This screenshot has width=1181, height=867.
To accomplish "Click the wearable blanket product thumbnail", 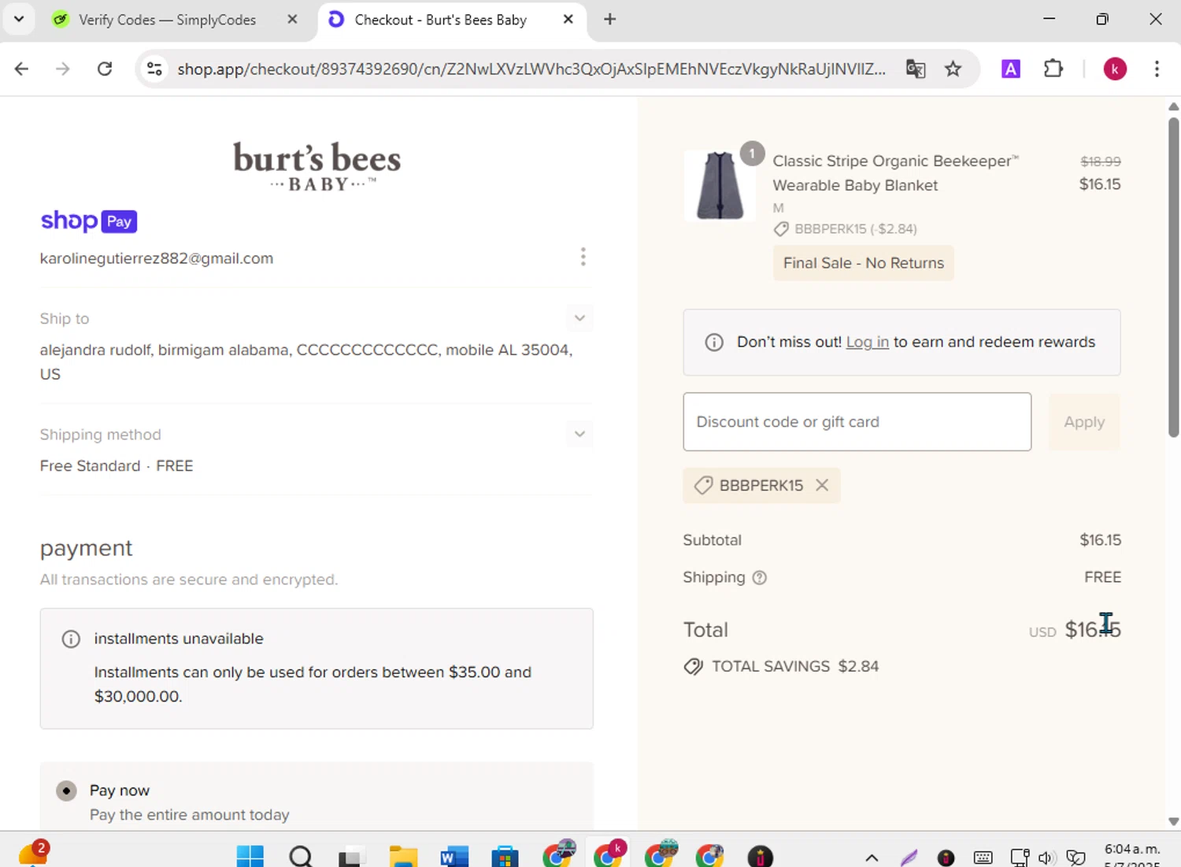I will point(720,186).
